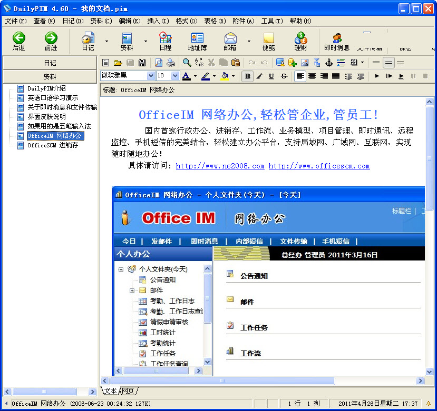This screenshot has width=437, height=411.
Task: Click the paste clipboard icon
Action: 236,63
